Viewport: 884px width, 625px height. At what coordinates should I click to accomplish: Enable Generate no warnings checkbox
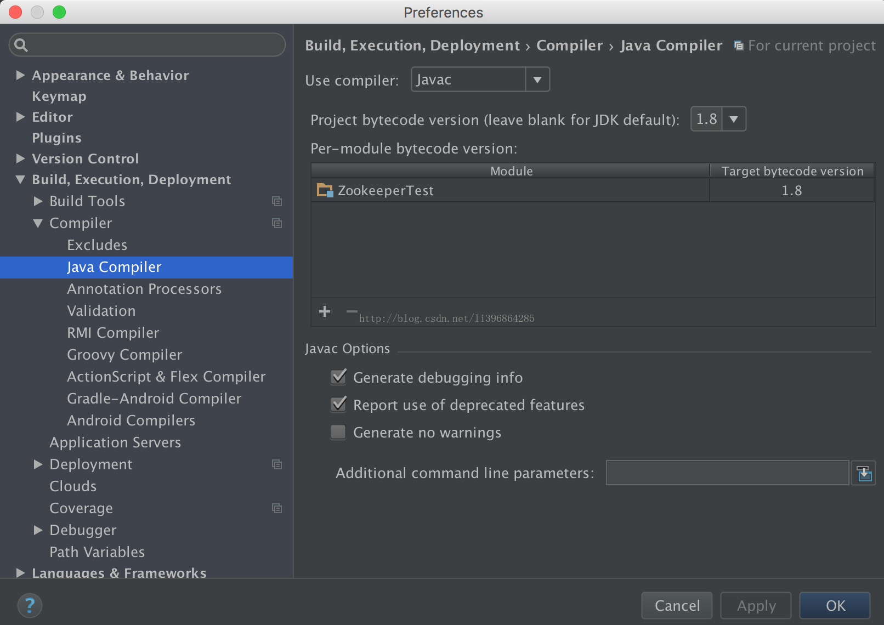pos(338,432)
